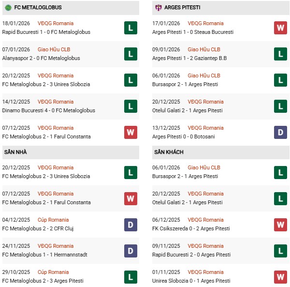Click the FC Metaloglobus team logo
This screenshot has height=287, width=290.
point(8,8)
